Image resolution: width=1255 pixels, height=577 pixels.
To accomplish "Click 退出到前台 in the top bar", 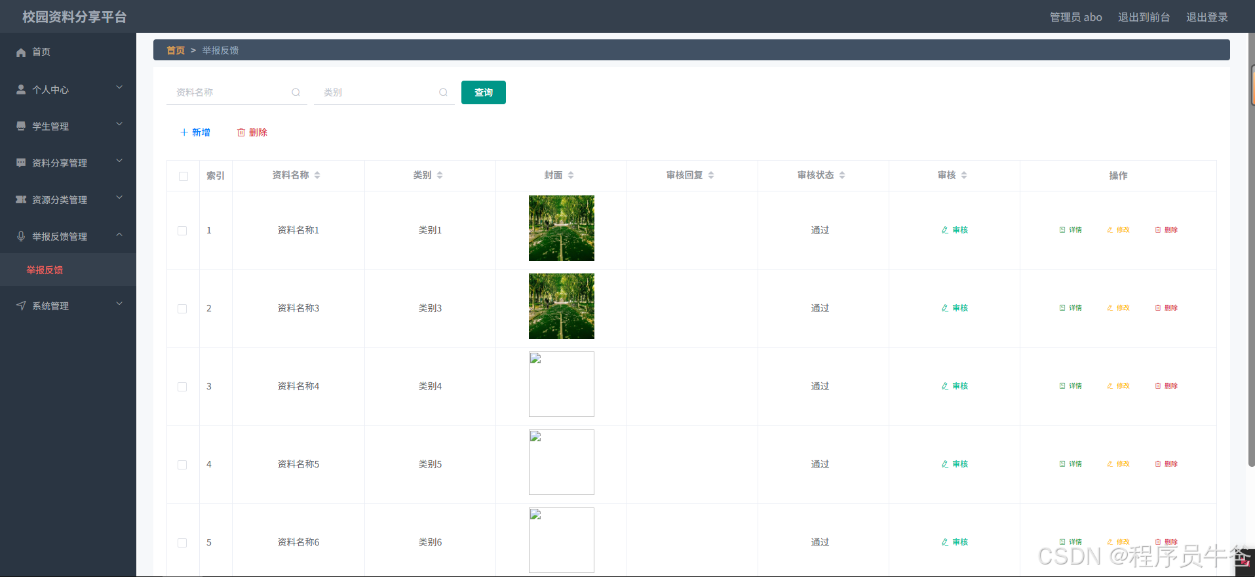I will pyautogui.click(x=1144, y=17).
